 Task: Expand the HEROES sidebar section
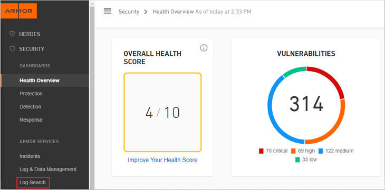(30, 34)
